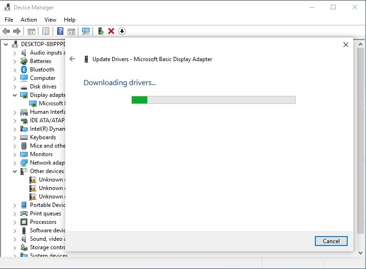Click the Back arrow toolbar icon
Image resolution: width=366 pixels, height=269 pixels.
coord(6,31)
